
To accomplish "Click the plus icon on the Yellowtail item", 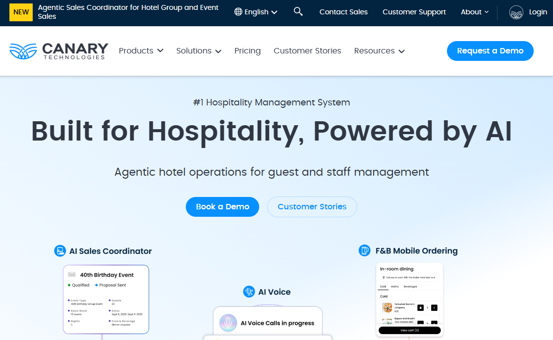I will tap(434, 308).
